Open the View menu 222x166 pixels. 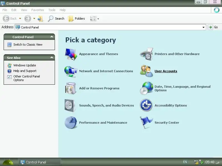24,10
